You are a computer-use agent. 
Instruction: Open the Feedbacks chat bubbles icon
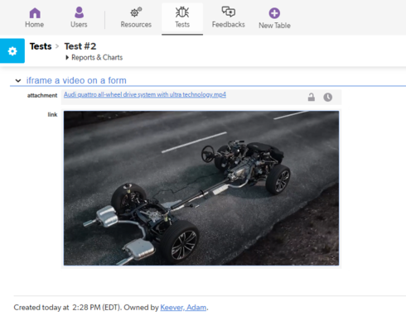coord(229,12)
